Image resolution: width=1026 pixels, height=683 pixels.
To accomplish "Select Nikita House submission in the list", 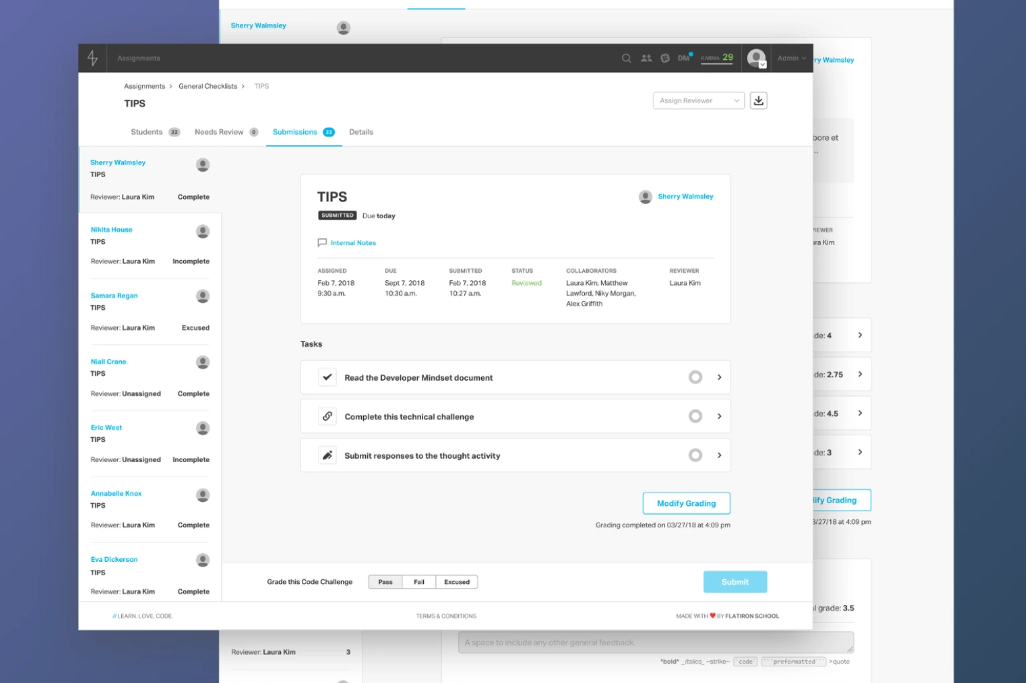I will click(x=150, y=246).
